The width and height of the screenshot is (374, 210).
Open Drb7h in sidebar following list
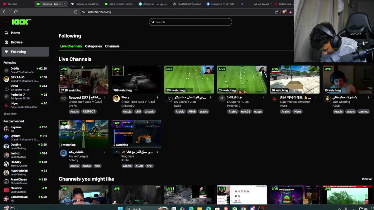tap(25, 70)
